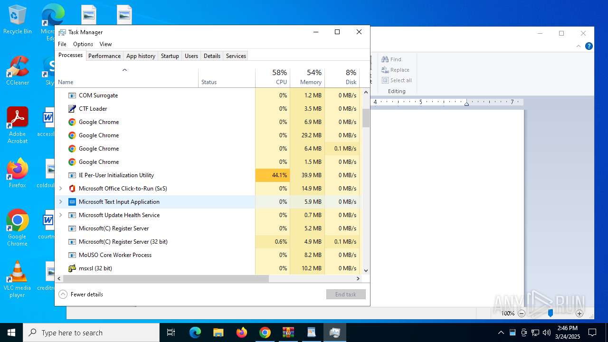This screenshot has height=342, width=608.
Task: Switch to the Services tab
Action: tap(236, 56)
